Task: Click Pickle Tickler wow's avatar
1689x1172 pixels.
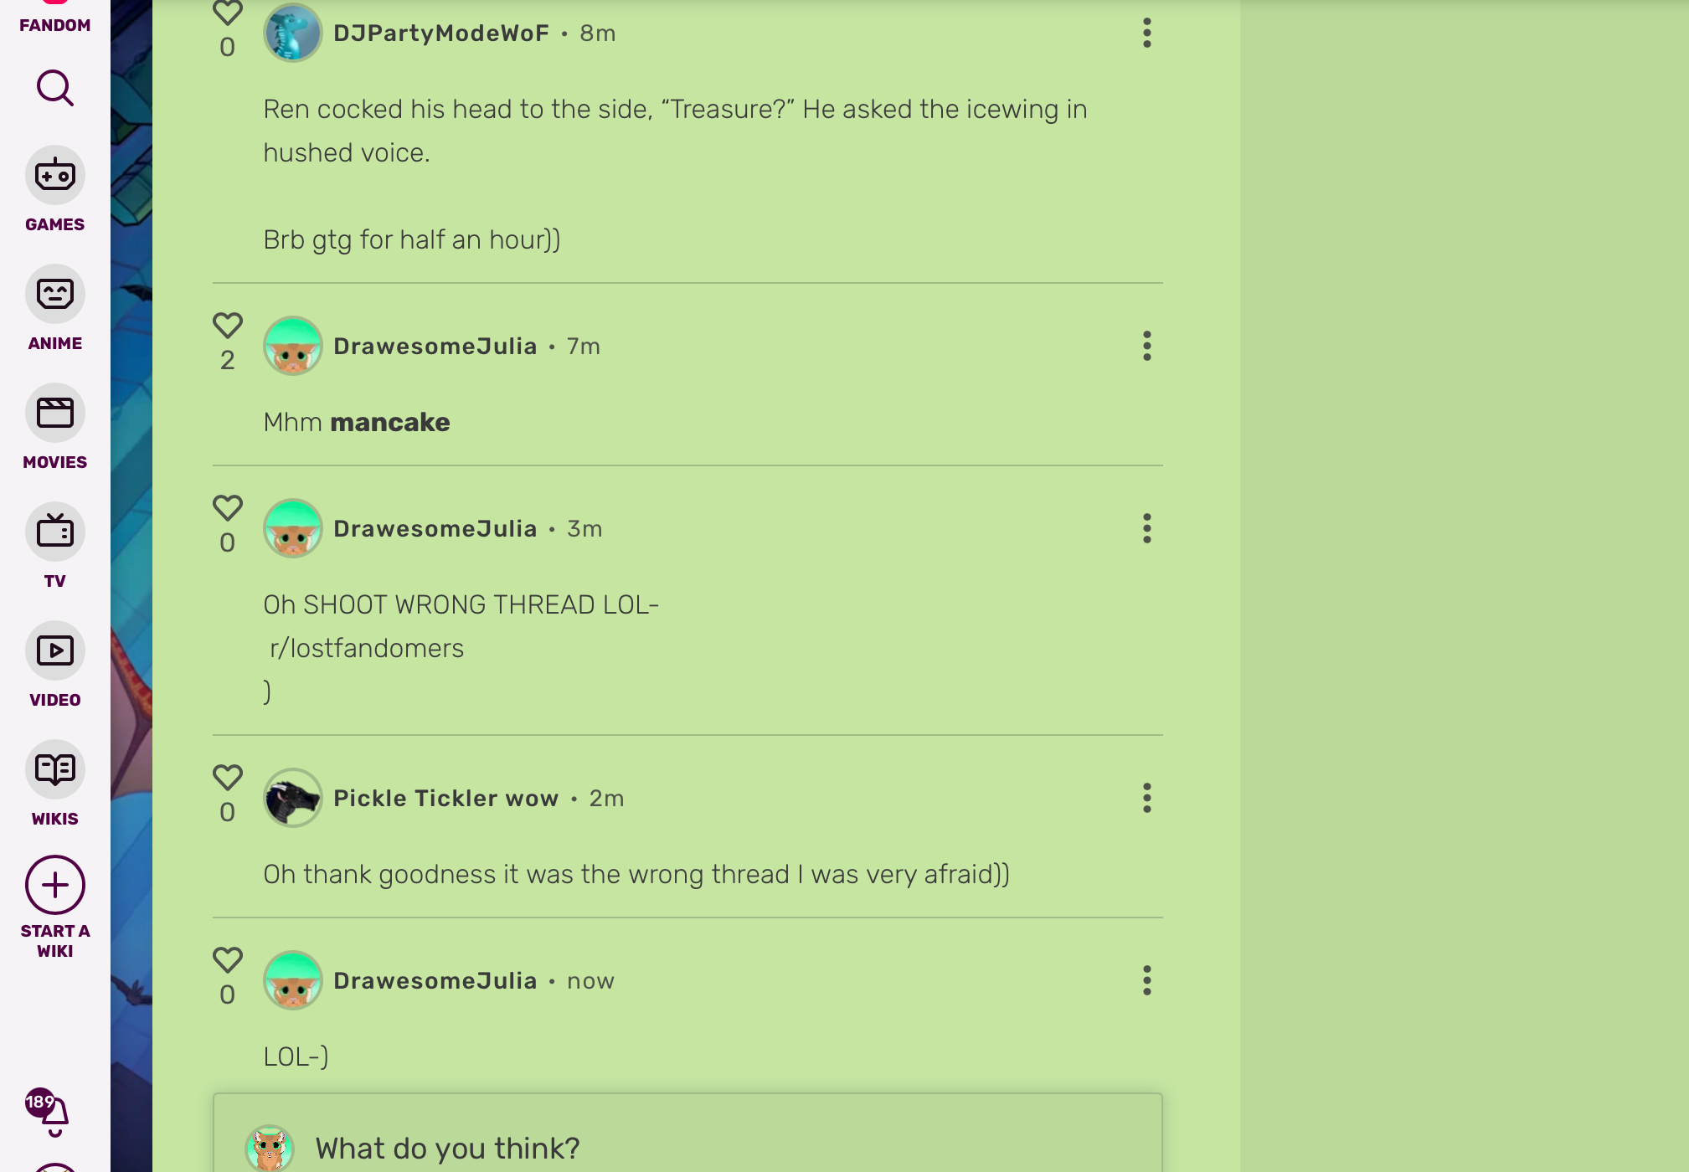Action: [293, 798]
